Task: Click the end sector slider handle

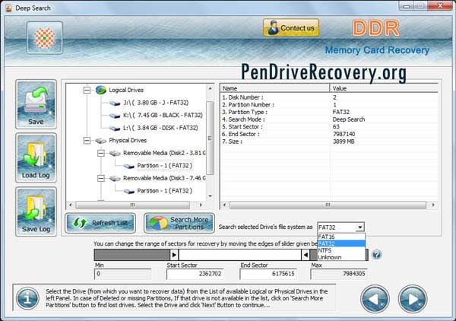Action: click(x=306, y=255)
